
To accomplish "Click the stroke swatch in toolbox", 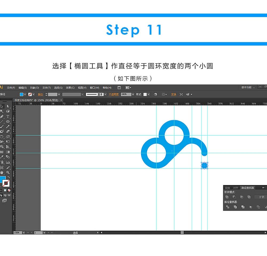I will [6, 183].
